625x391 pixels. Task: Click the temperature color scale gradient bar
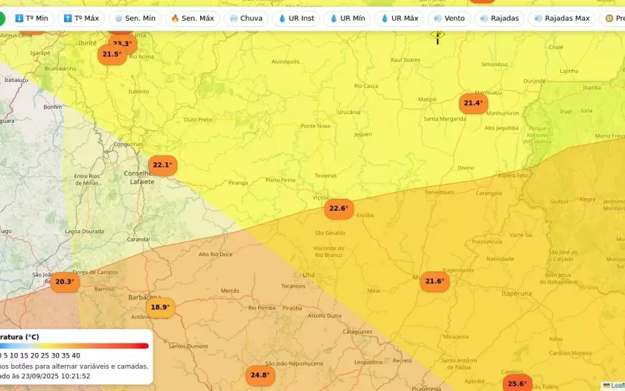(74, 346)
